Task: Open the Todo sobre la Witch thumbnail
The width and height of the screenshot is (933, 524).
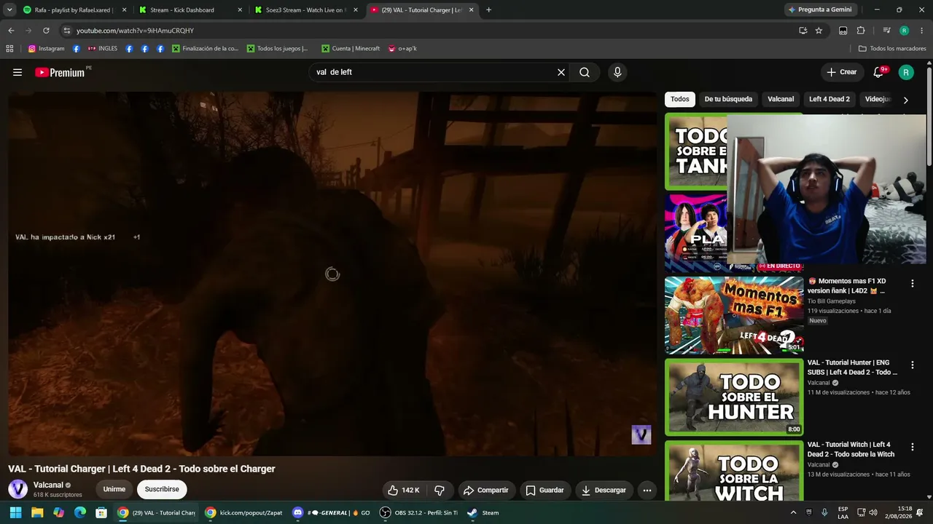Action: coord(734,470)
